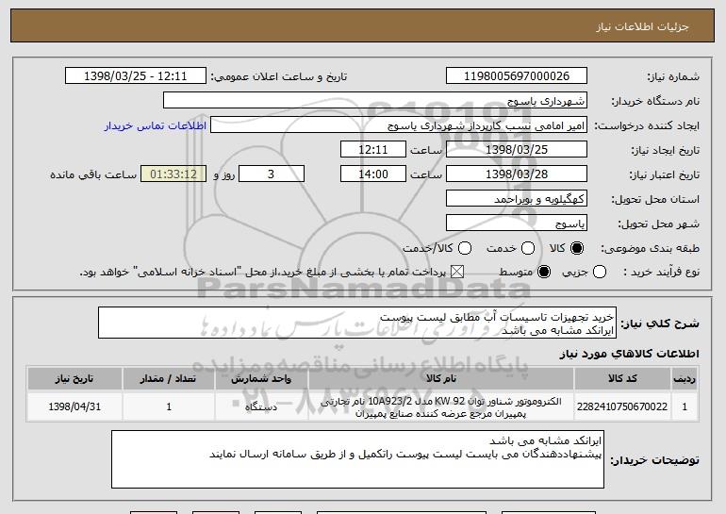Click the validity time field 14:00
Image resolution: width=726 pixels, height=514 pixels.
[x=373, y=174]
